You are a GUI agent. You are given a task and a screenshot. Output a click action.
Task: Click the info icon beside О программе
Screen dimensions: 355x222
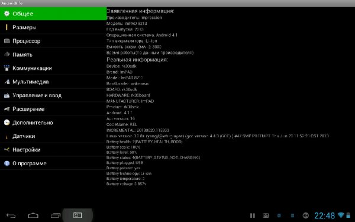click(x=7, y=163)
